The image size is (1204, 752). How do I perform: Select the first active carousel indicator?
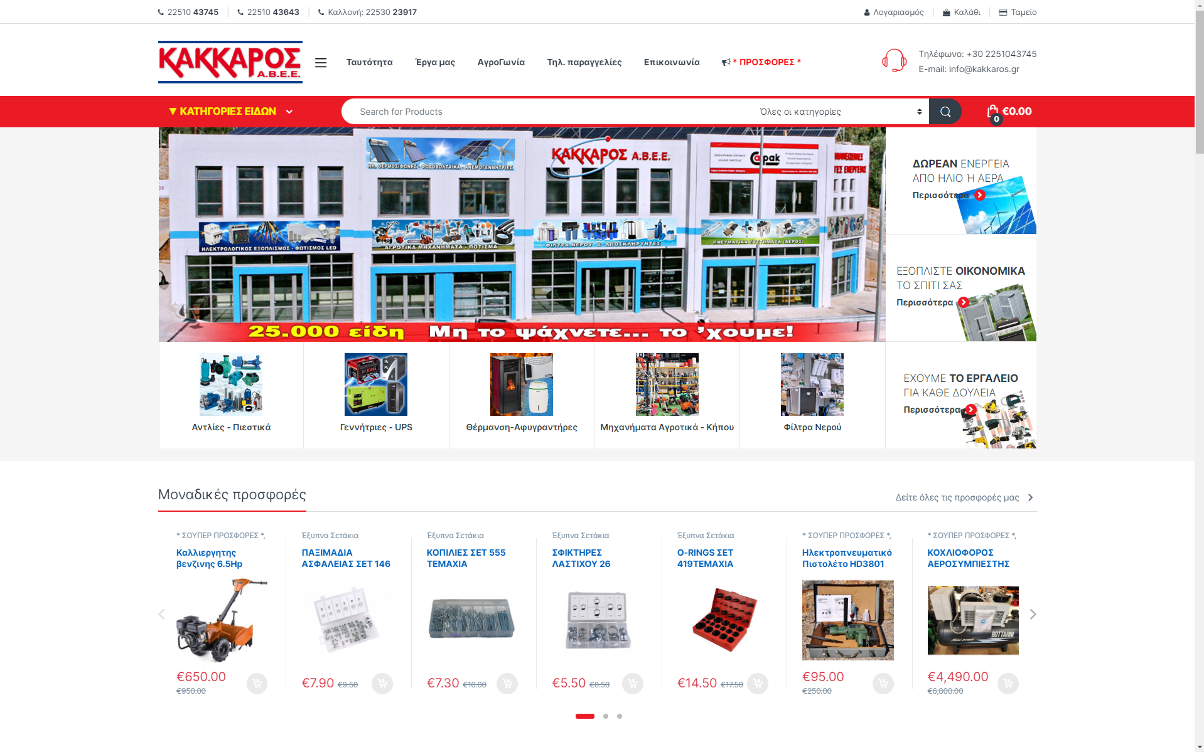click(584, 716)
